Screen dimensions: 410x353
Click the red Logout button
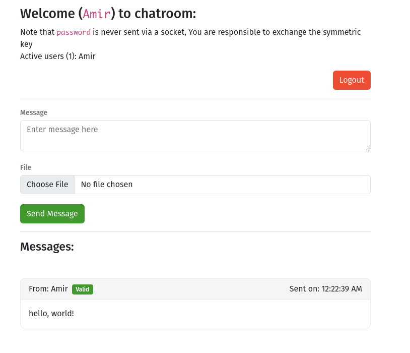point(352,80)
